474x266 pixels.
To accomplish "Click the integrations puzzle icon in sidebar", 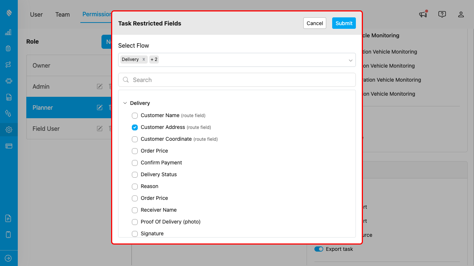I will 8,81.
